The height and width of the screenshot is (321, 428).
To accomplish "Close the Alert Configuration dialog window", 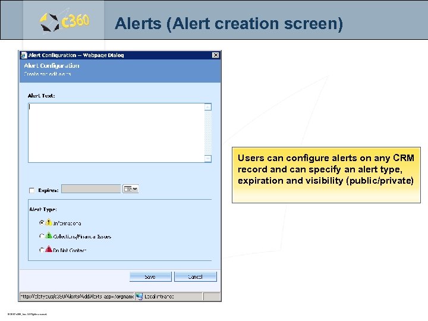I will click(215, 55).
